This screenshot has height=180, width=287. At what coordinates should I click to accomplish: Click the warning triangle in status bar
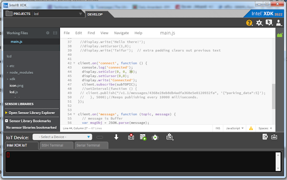point(251,128)
